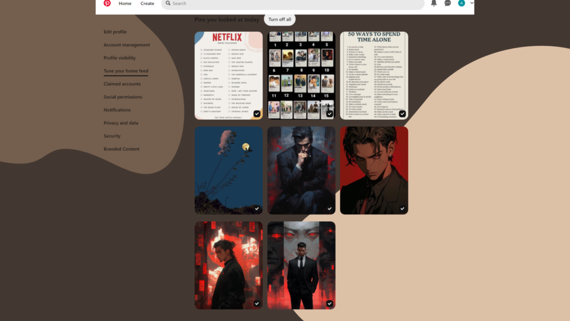The image size is (570, 321).
Task: Open Edit profile settings
Action: tap(115, 32)
